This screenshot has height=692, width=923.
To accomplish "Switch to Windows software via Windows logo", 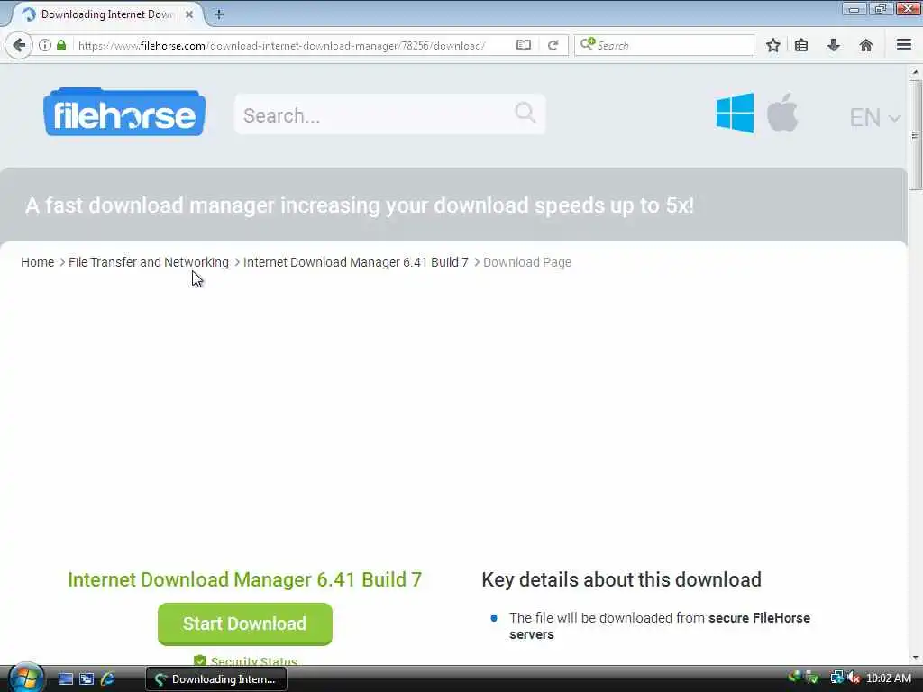I will click(x=735, y=113).
